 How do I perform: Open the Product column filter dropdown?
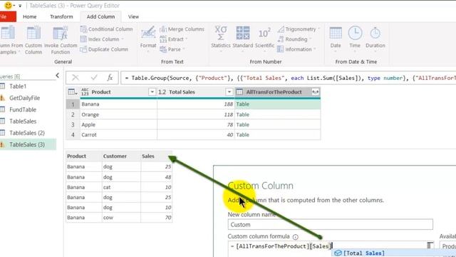[152, 92]
